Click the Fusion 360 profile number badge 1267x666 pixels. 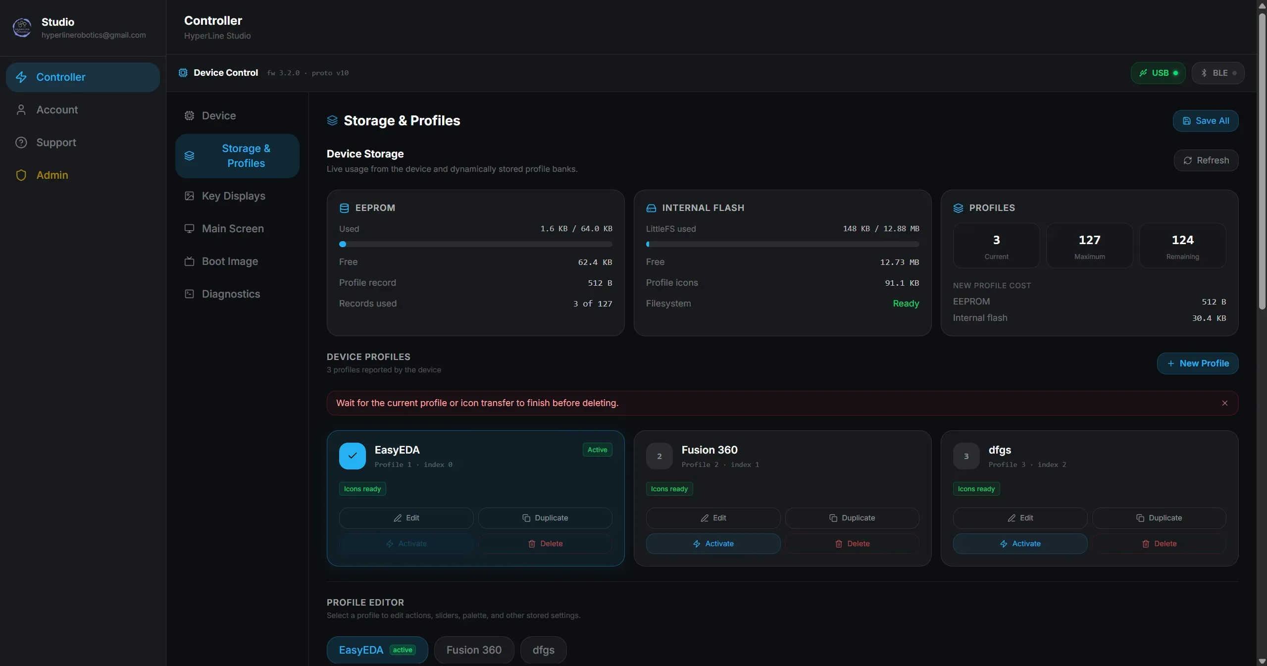click(659, 456)
